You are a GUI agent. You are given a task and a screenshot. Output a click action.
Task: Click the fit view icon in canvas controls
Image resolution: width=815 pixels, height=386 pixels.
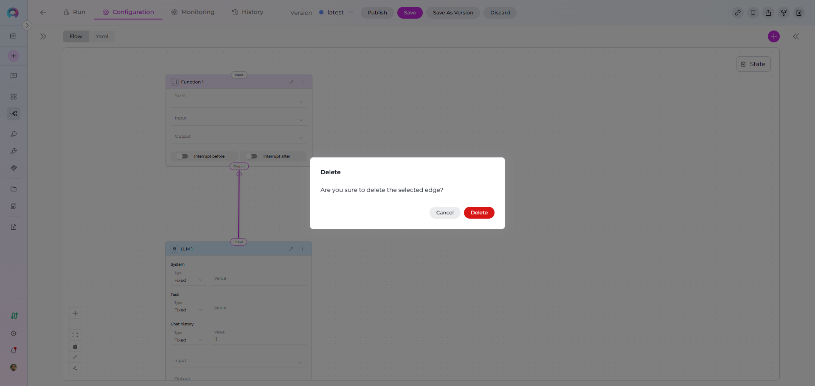tap(75, 335)
